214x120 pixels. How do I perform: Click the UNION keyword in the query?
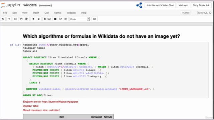[x=102, y=67]
